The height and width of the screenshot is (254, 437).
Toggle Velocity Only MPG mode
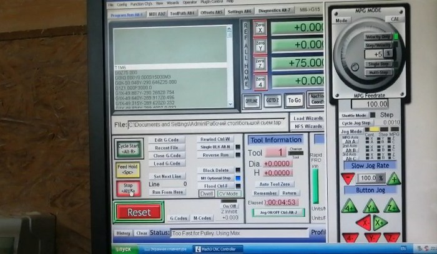[378, 37]
